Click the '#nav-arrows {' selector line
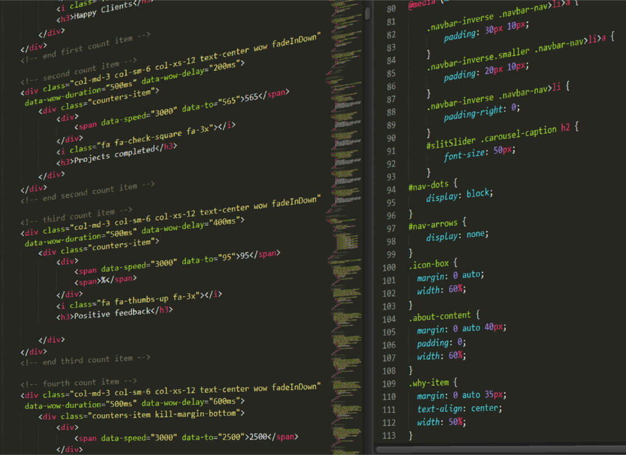Screen dimensions: 626x455 437,225
